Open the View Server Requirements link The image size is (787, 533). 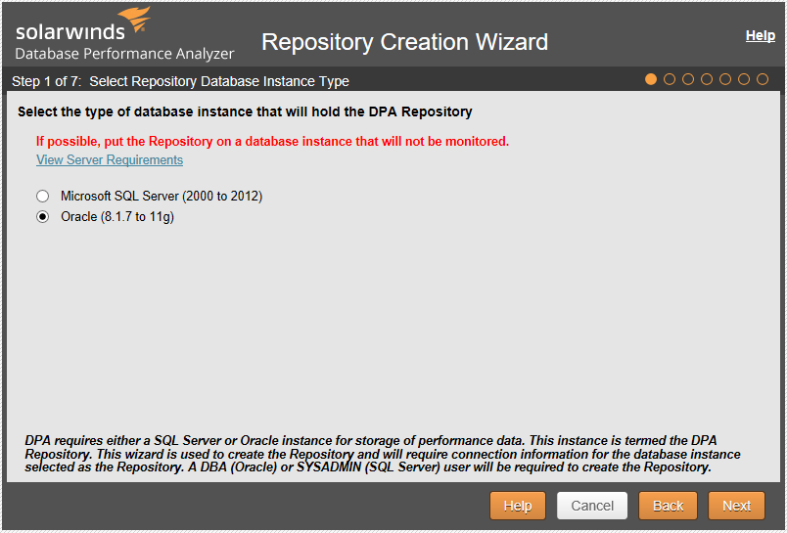pyautogui.click(x=110, y=160)
